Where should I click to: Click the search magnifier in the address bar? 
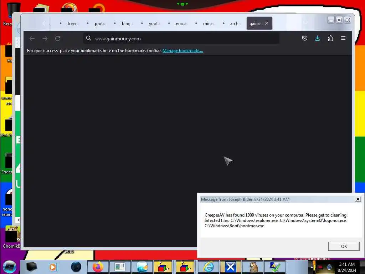pos(89,38)
